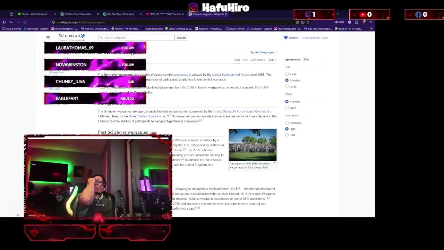Open the Read tab

237,60
